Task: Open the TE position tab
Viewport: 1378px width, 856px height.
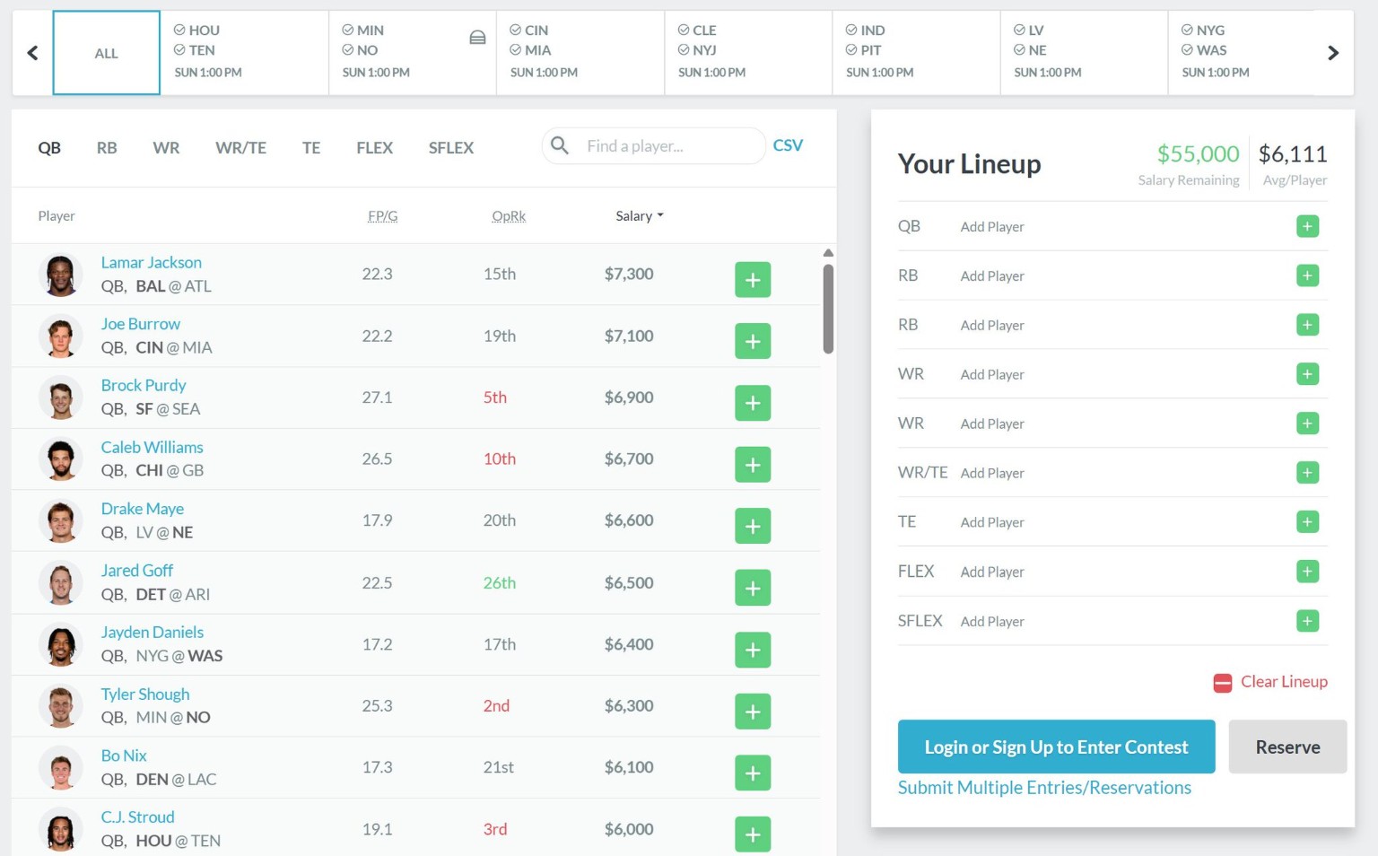Action: pos(311,148)
